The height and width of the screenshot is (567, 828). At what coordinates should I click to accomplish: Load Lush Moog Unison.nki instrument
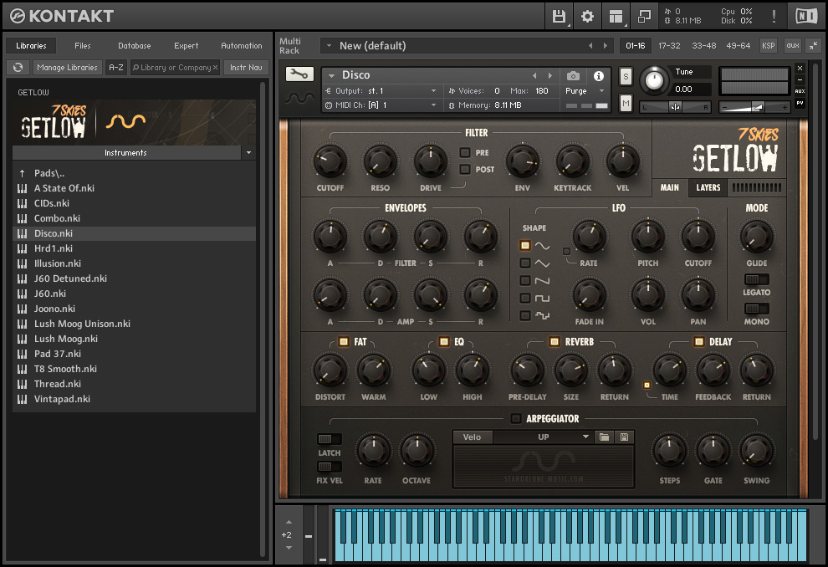tap(82, 324)
